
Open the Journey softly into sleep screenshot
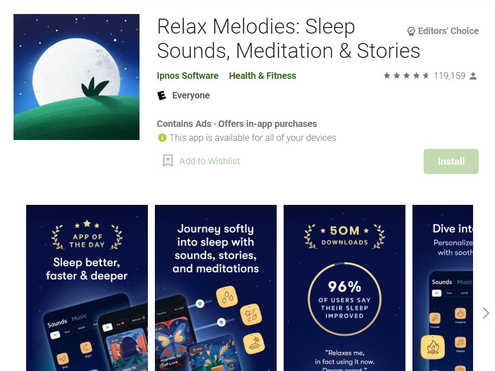coord(216,288)
